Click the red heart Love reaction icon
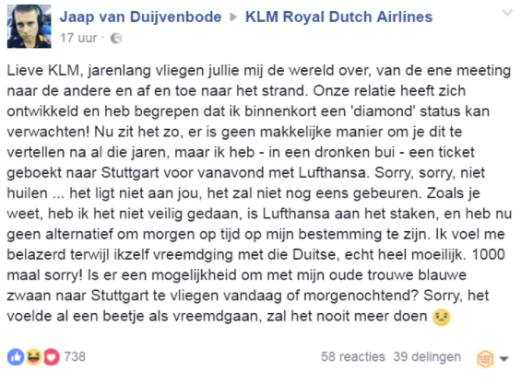 52,357
